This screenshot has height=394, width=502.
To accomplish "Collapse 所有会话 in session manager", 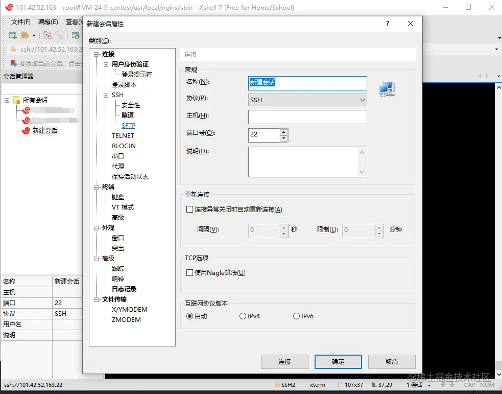I will [x=7, y=100].
